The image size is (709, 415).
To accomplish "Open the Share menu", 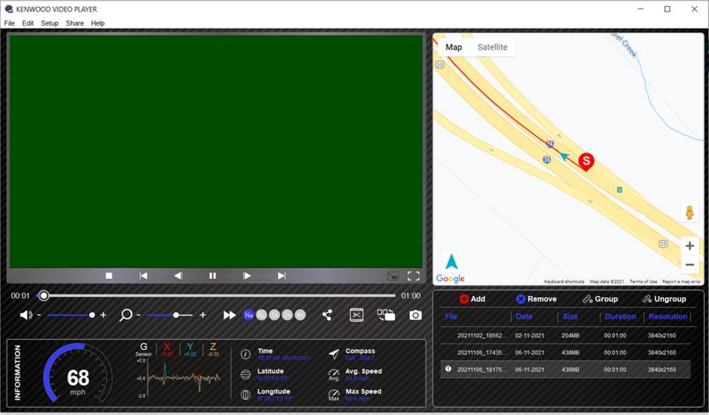I will (75, 23).
